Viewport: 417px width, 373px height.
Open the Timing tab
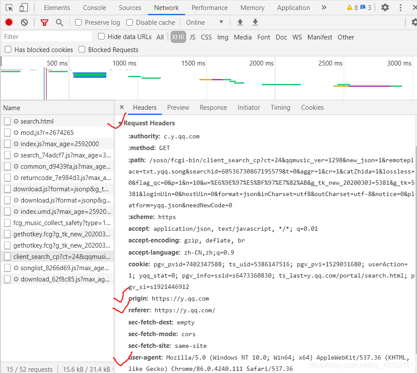[280, 108]
